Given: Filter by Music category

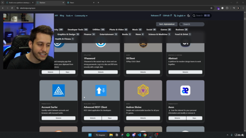Looking at the screenshot, I should click(137, 30).
